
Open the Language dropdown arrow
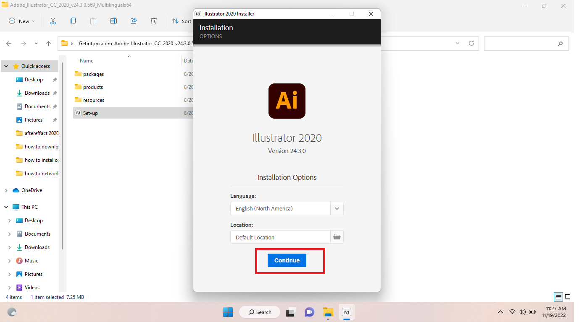coord(337,208)
